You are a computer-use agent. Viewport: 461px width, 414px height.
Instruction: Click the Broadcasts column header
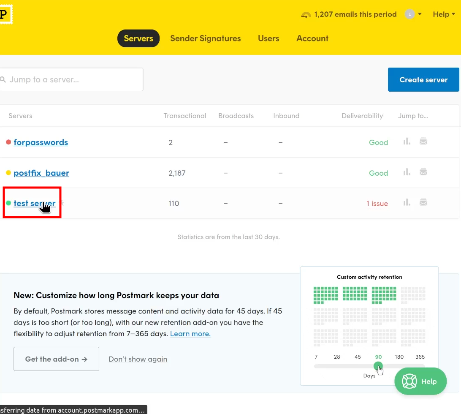pos(236,116)
